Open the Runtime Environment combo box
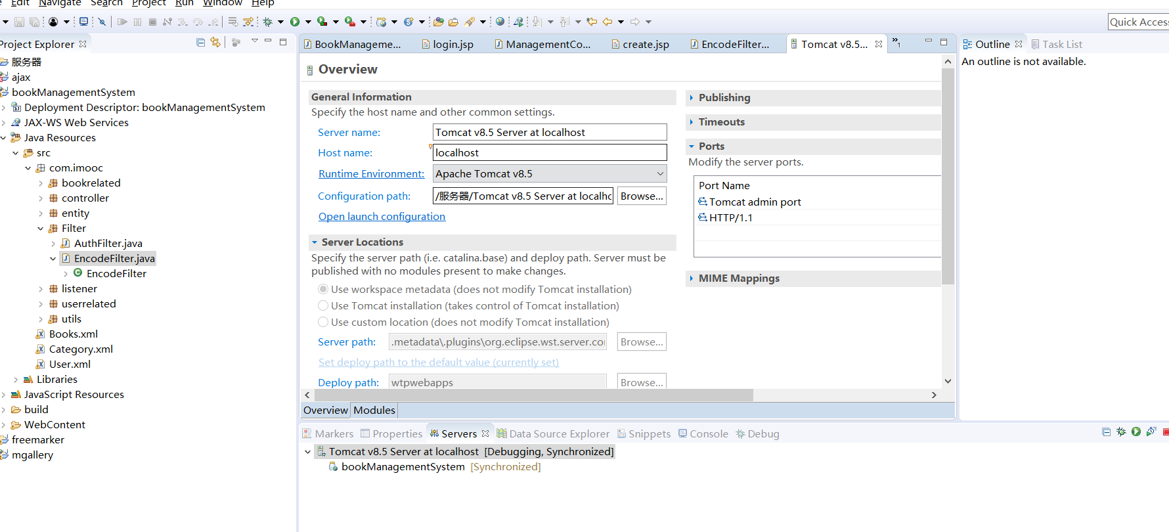The image size is (1169, 532). [550, 173]
